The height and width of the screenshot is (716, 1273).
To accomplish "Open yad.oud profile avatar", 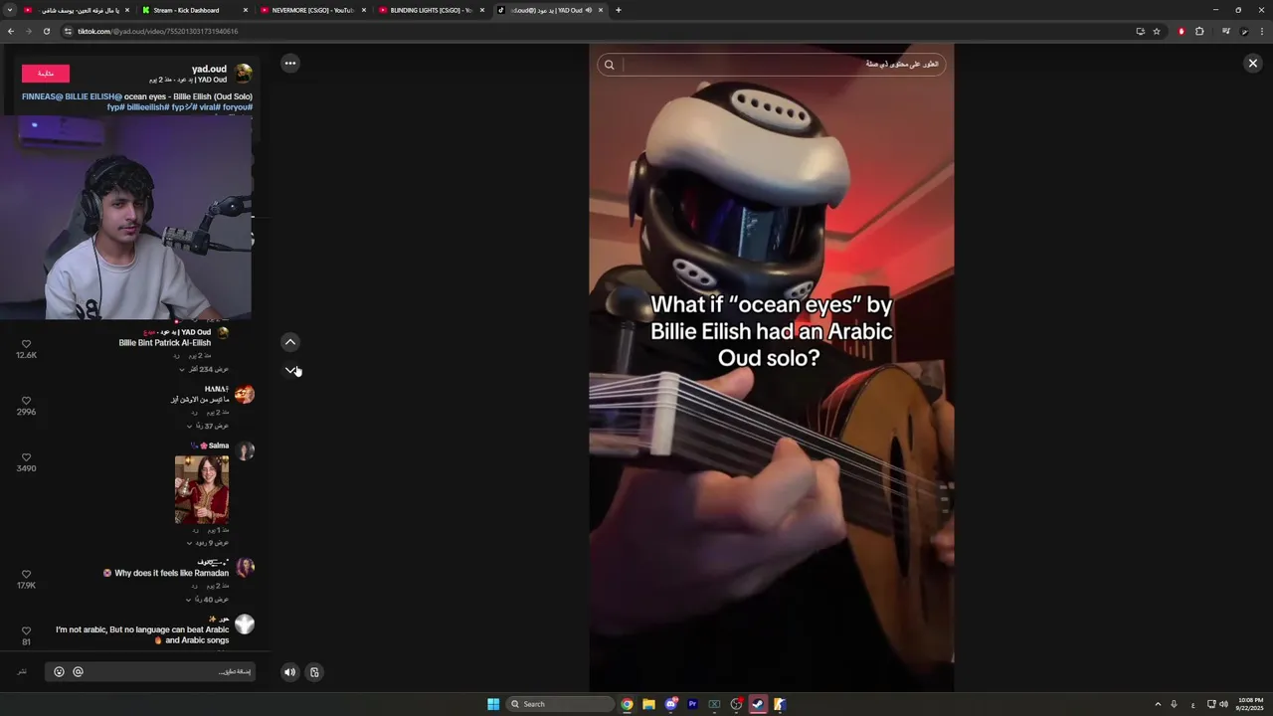I will (x=243, y=73).
